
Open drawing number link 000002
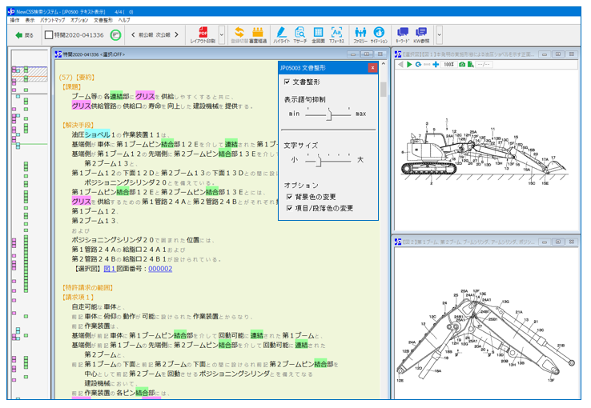[160, 269]
